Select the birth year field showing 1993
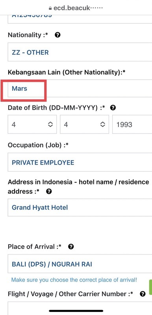This screenshot has width=152, height=315. pyautogui.click(x=132, y=124)
